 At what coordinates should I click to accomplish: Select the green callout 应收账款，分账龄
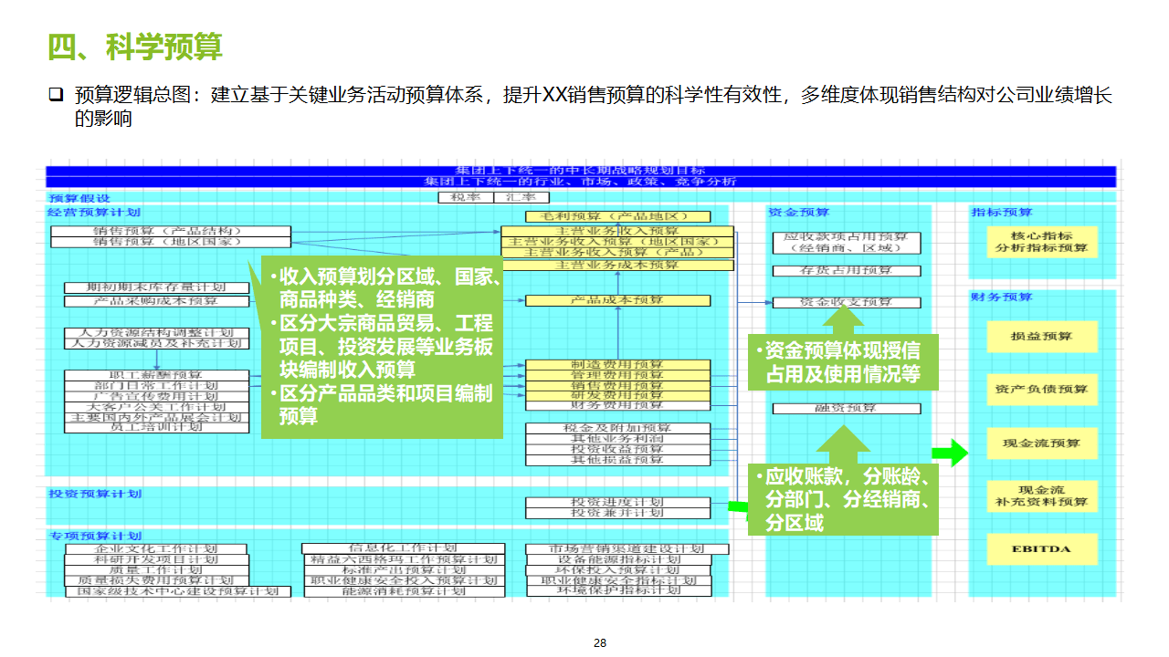point(842,500)
